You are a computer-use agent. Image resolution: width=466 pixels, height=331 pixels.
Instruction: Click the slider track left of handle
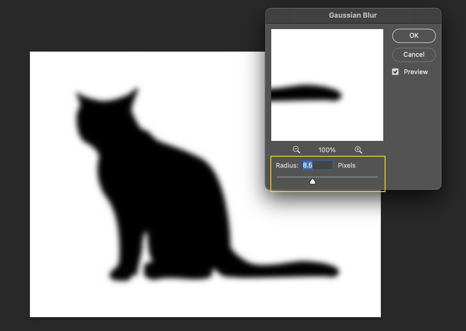[291, 177]
